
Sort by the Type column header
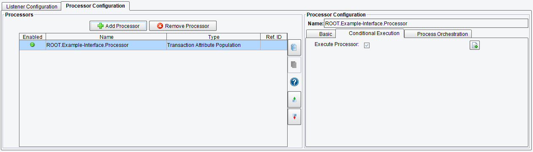(214, 37)
